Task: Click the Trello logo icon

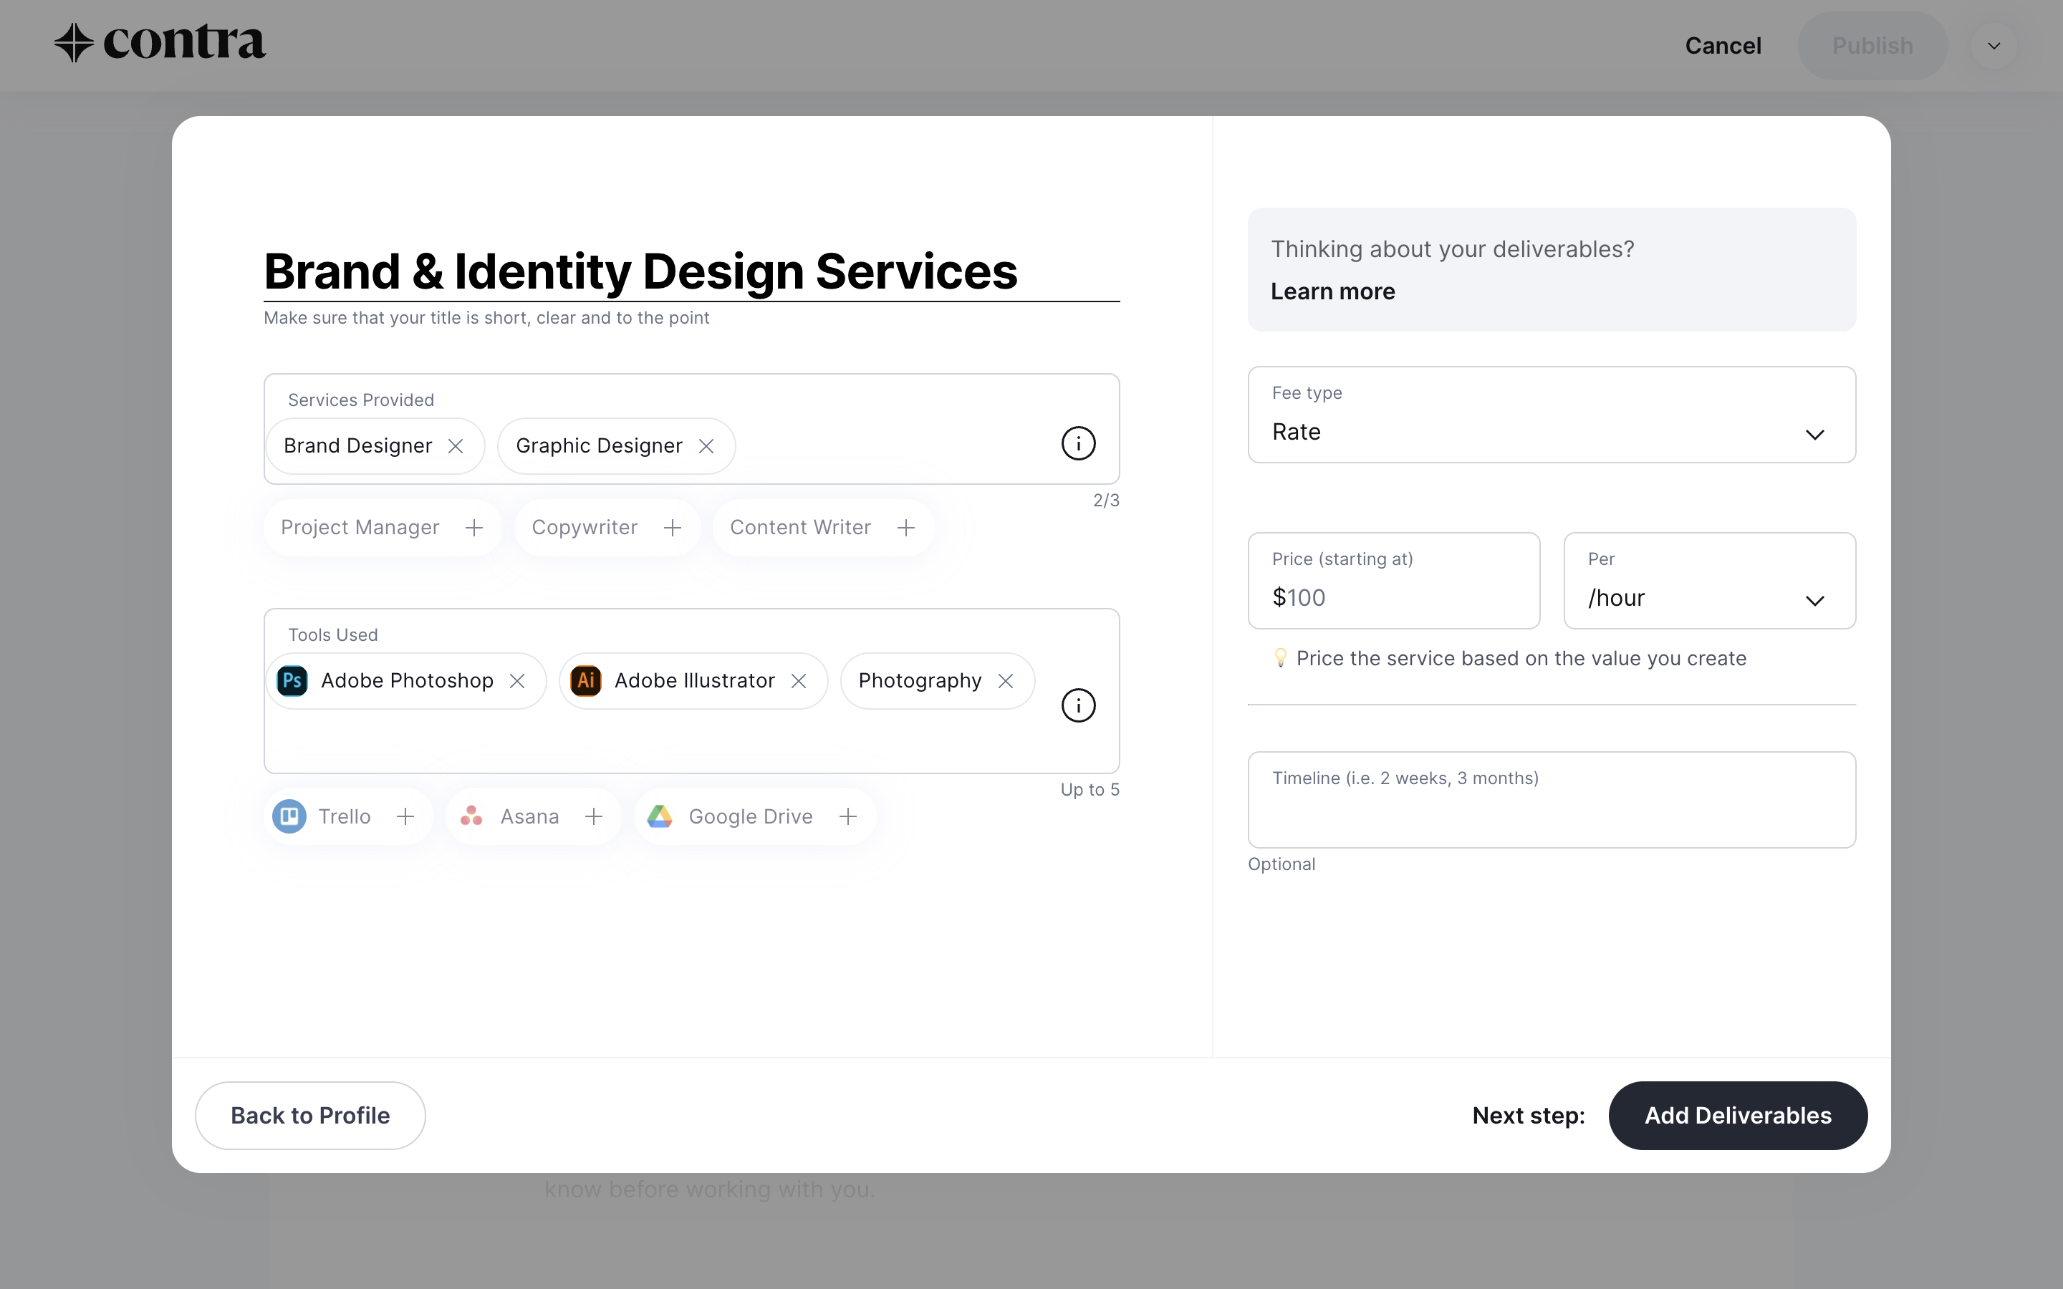Action: tap(290, 816)
